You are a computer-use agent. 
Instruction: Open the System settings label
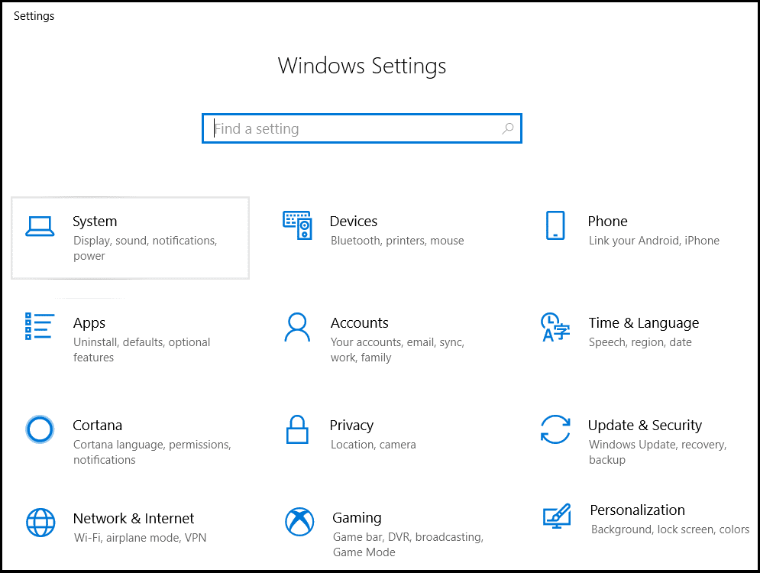click(x=95, y=222)
